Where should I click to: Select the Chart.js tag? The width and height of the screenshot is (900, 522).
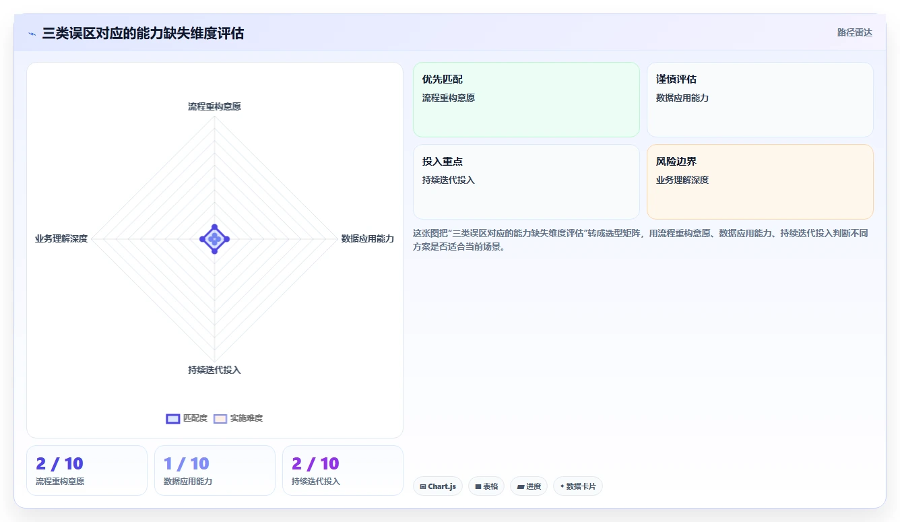(438, 486)
